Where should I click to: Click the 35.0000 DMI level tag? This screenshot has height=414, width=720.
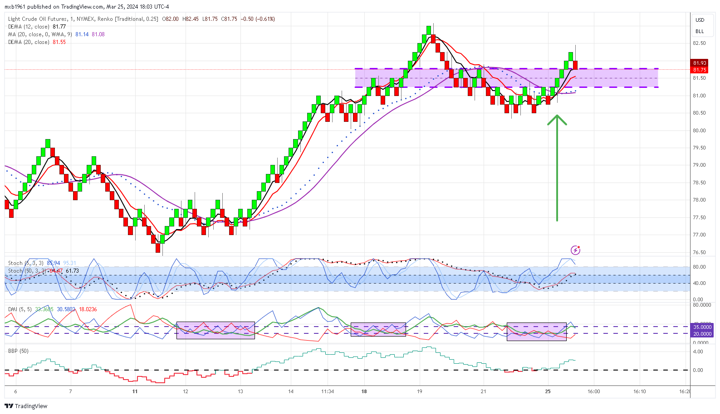[x=702, y=327]
